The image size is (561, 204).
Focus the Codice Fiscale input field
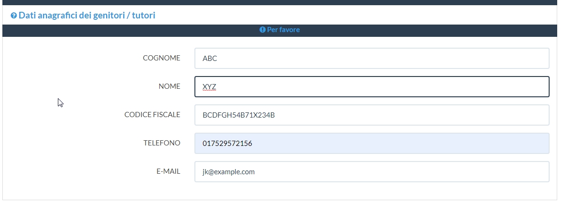pyautogui.click(x=371, y=115)
